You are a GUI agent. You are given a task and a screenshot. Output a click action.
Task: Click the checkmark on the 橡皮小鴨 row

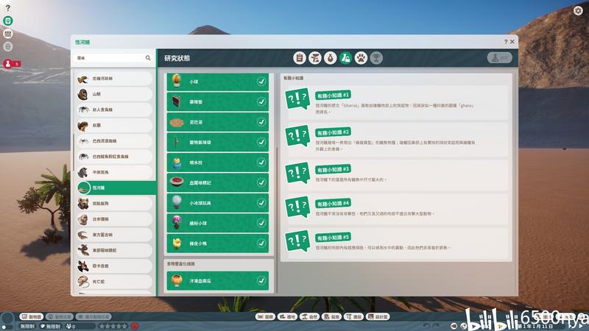coord(261,243)
